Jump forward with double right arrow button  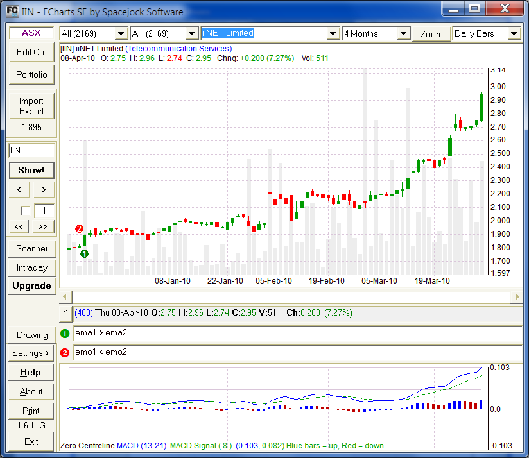[x=43, y=226]
